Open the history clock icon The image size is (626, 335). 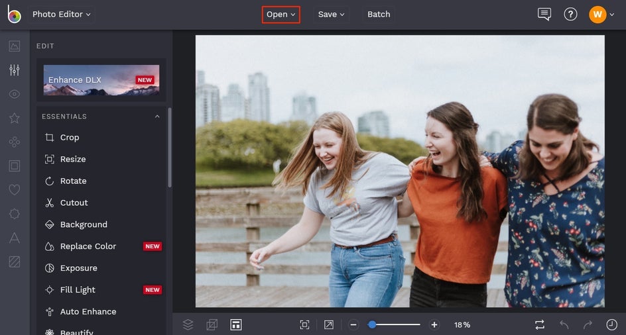point(611,324)
